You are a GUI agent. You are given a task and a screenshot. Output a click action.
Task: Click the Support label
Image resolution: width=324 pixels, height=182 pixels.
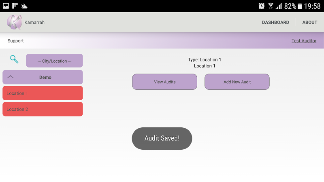click(15, 41)
